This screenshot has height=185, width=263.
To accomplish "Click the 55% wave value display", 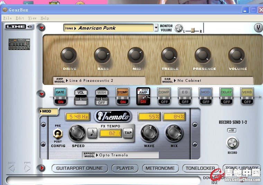I will pos(149,117).
